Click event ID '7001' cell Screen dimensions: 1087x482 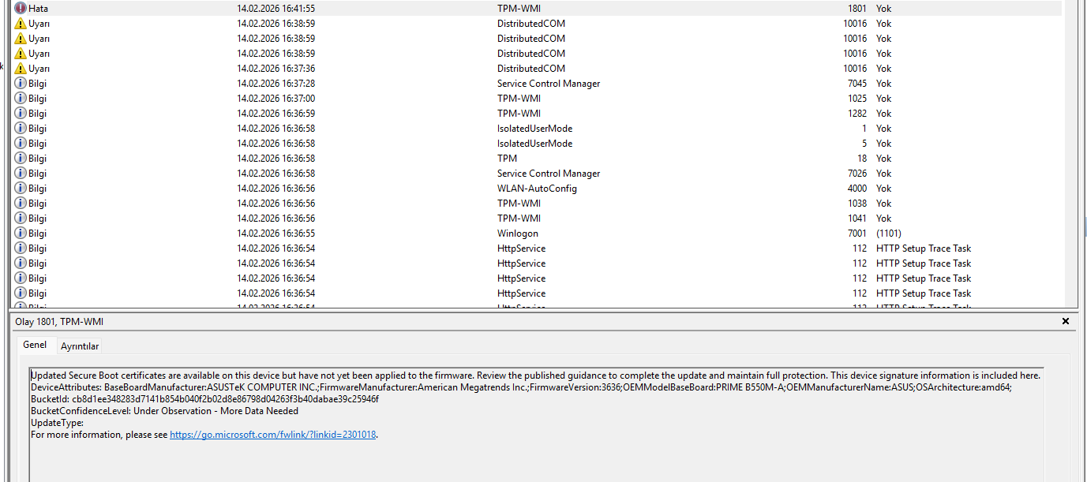[x=856, y=234]
